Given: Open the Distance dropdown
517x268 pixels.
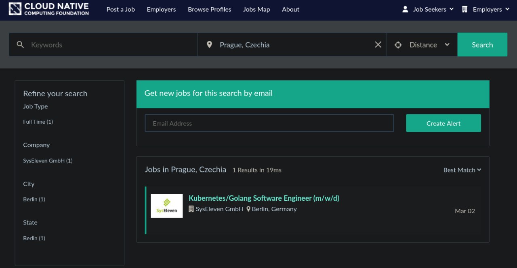Looking at the screenshot, I should click(422, 45).
